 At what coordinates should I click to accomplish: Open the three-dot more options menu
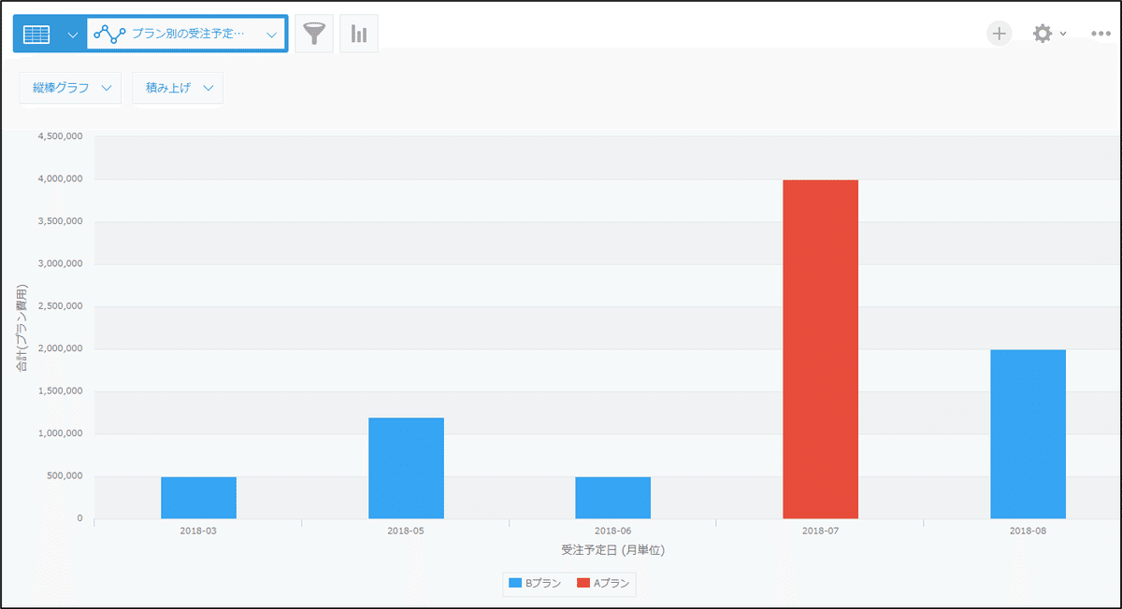(x=1100, y=34)
